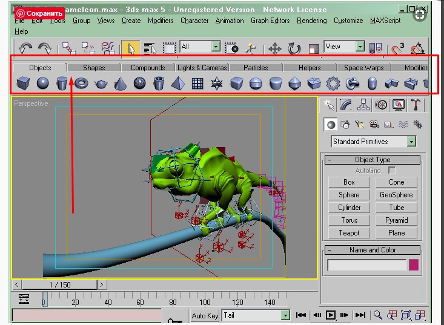Click the object color swatch

tap(414, 265)
